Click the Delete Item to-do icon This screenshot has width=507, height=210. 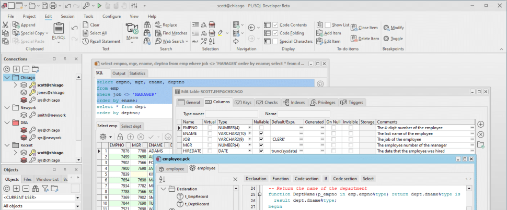[x=354, y=39]
